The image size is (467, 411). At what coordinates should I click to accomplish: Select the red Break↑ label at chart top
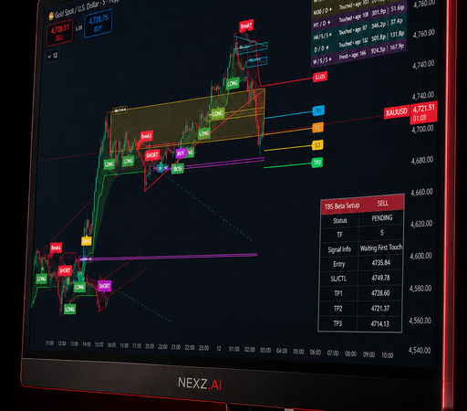245,26
